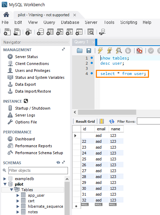160x215 pixels.
Task: Click the result grid wrap cell icon
Action: click(101, 121)
